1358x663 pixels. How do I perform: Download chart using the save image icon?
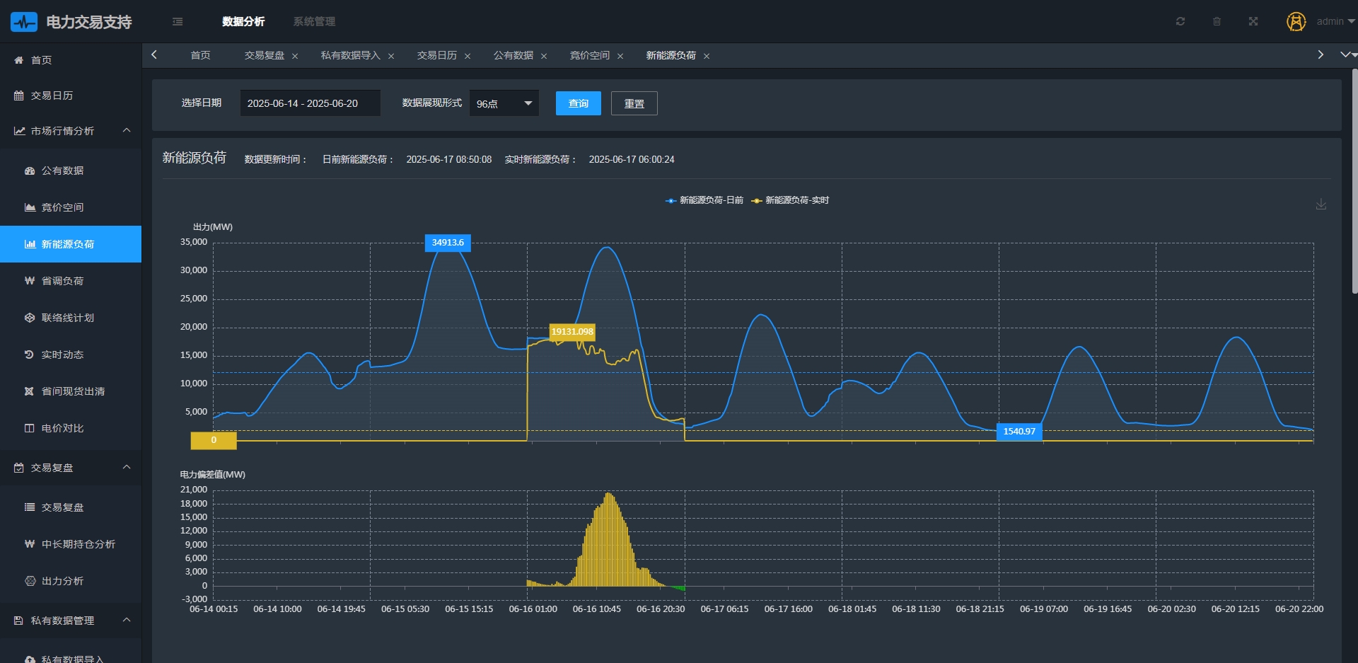point(1321,204)
